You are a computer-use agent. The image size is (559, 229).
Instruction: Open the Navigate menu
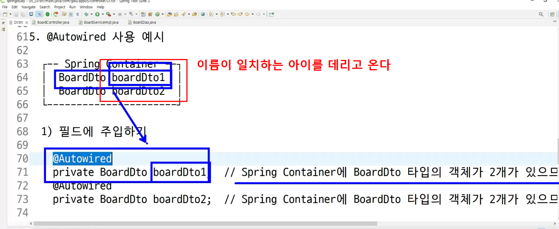tap(29, 7)
